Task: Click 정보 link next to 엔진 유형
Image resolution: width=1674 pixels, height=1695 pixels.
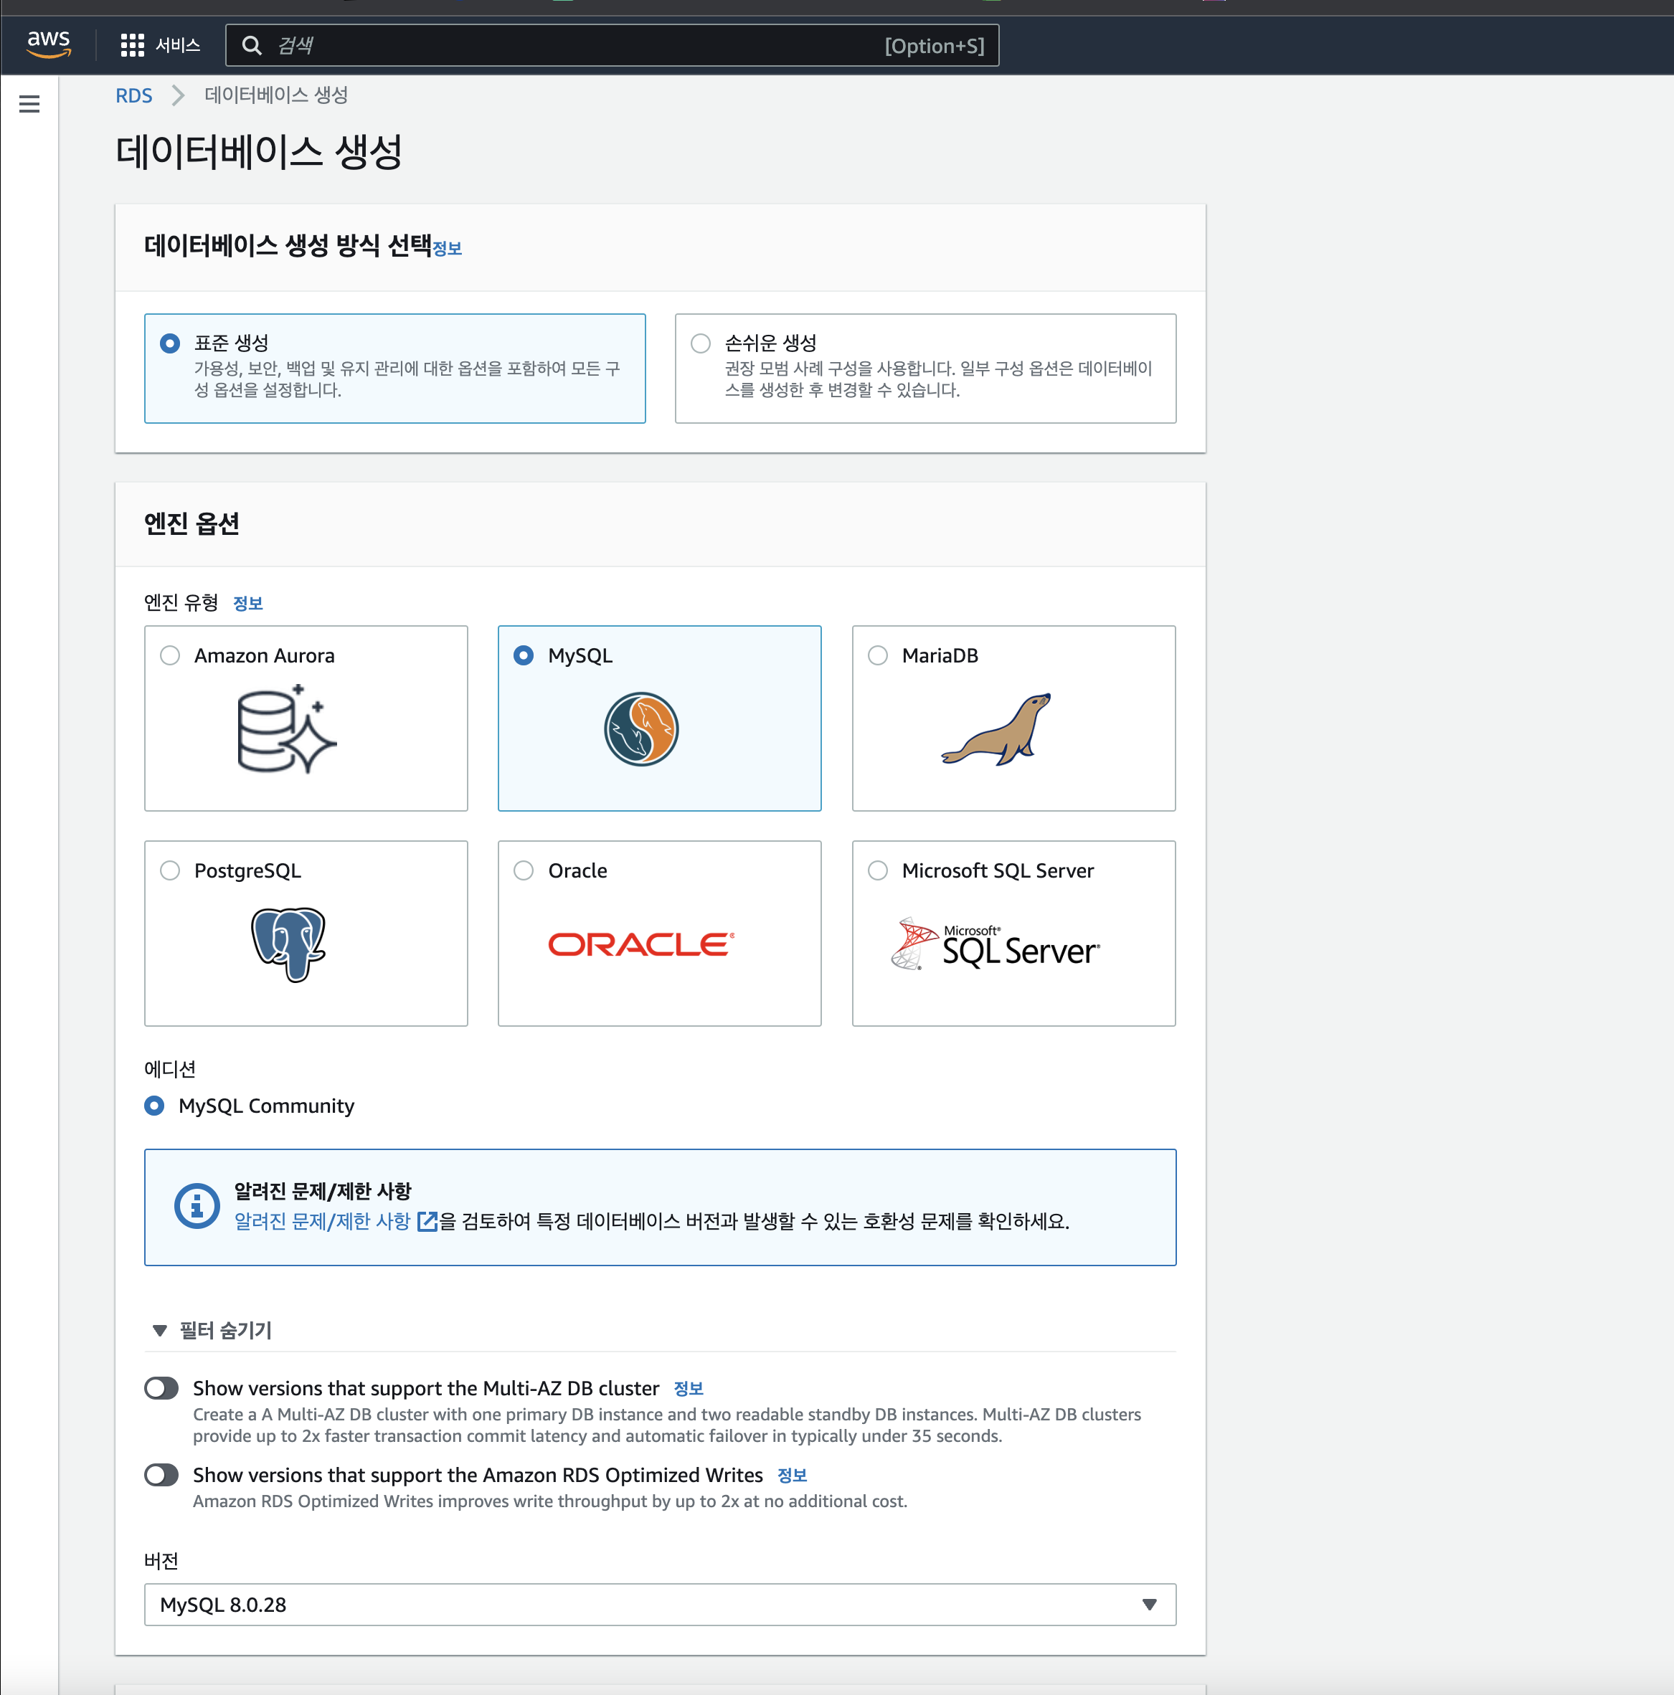Action: tap(247, 604)
